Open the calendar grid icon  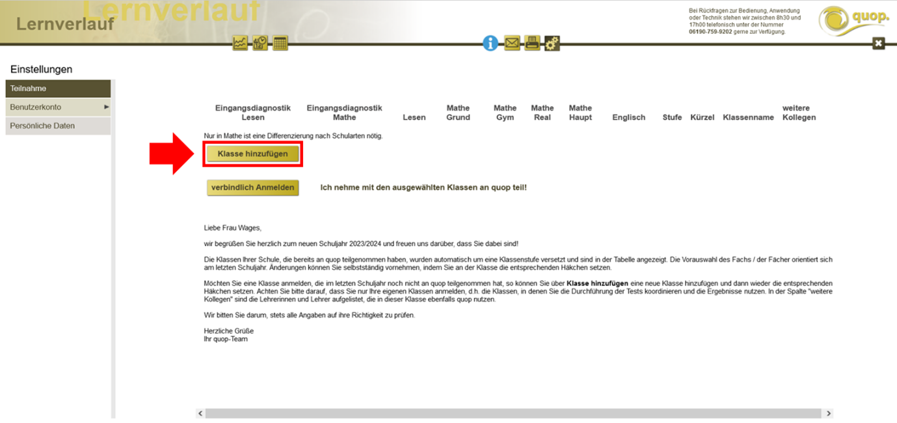point(280,44)
